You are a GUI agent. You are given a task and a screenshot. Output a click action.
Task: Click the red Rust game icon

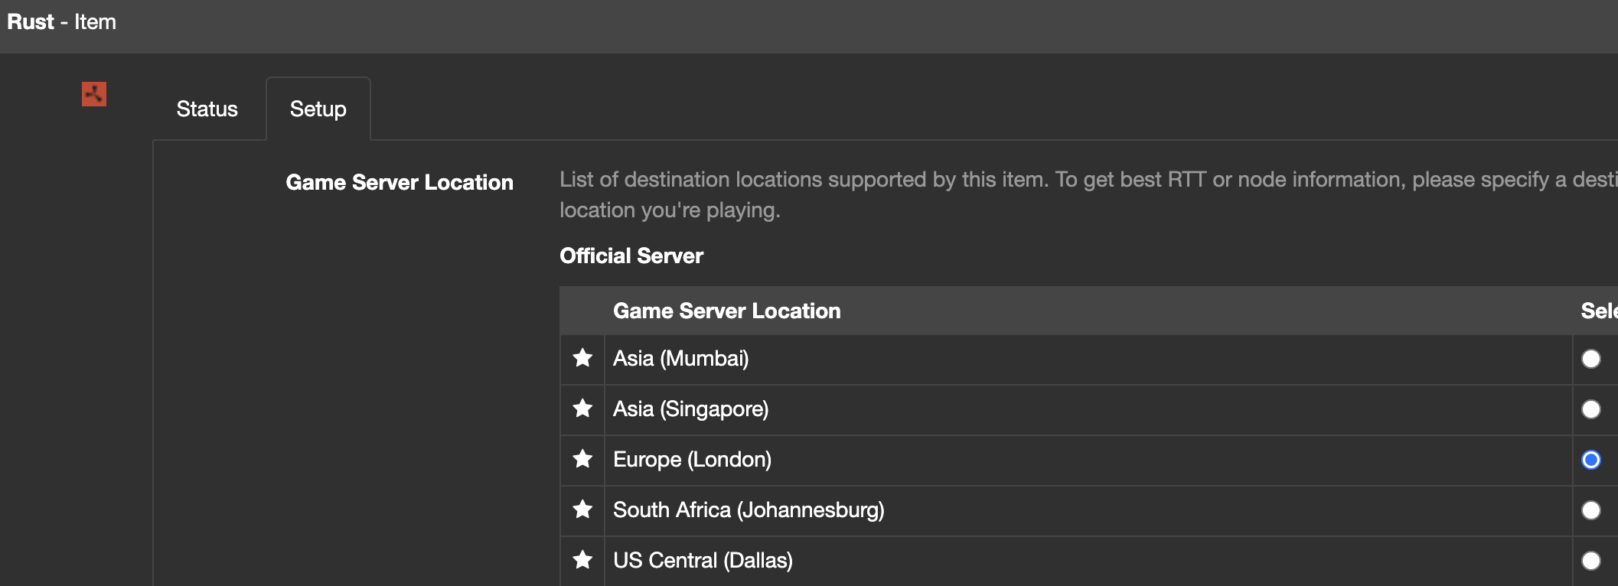click(94, 94)
